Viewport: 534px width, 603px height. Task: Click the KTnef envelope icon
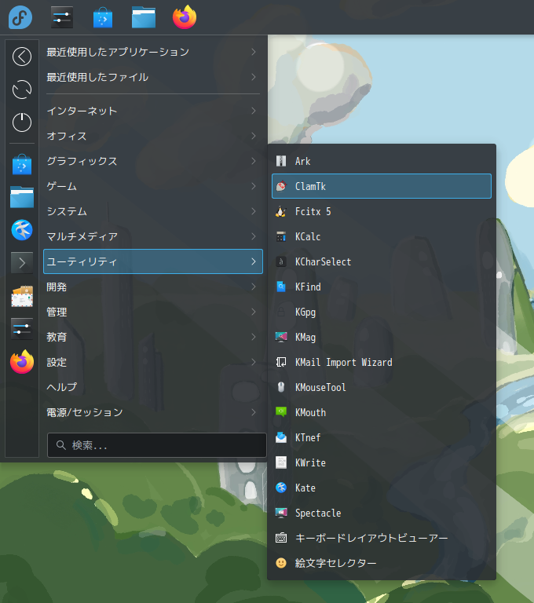point(281,437)
